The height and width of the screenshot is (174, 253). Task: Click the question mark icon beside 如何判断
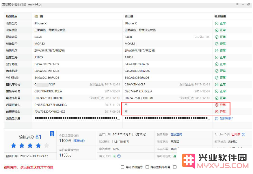tap(217, 119)
